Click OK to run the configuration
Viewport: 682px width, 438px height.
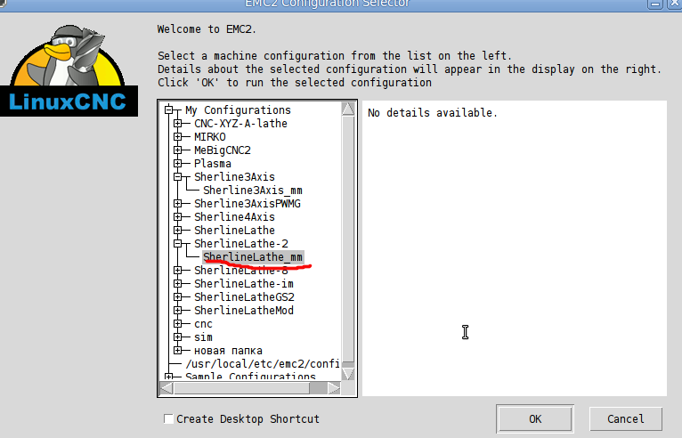[x=535, y=419]
